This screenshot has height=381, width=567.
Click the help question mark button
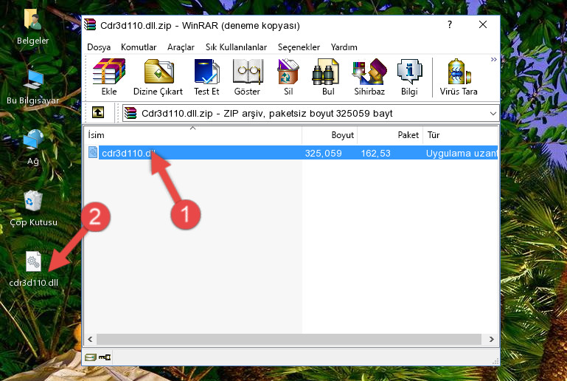tap(450, 24)
